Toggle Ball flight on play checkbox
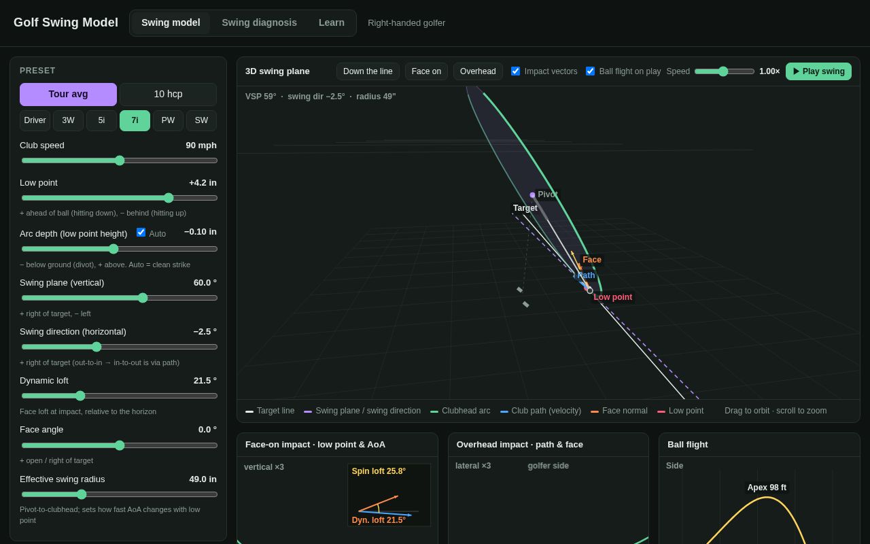The width and height of the screenshot is (870, 544). (590, 71)
